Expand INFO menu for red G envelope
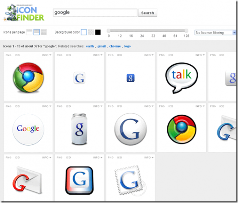This screenshot has height=203, width=238. click(x=47, y=158)
